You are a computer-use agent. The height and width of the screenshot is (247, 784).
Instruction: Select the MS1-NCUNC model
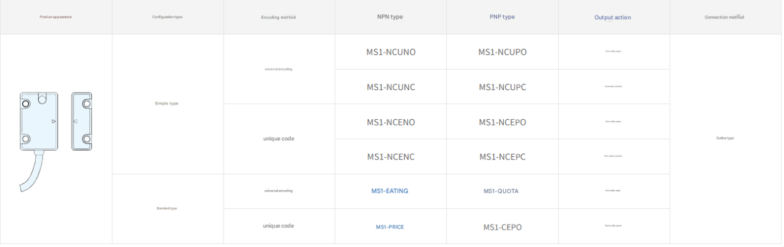click(x=391, y=87)
